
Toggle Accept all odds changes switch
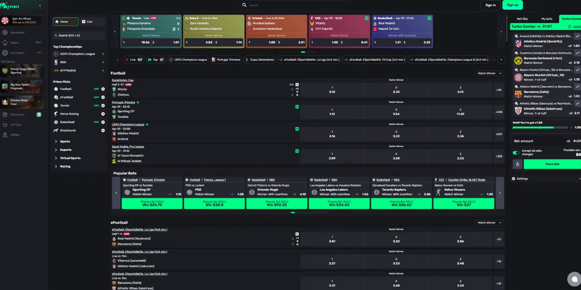(516, 152)
